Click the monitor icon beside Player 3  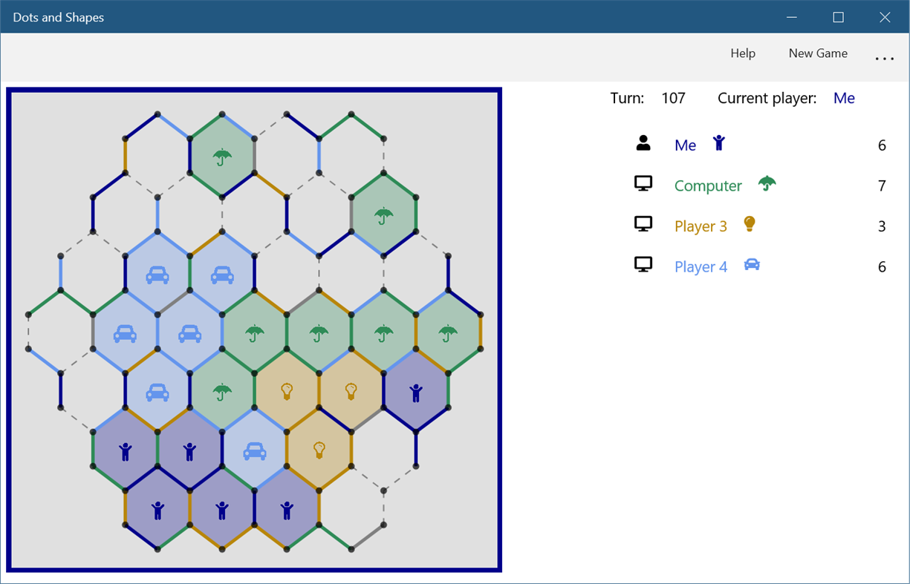tap(643, 223)
